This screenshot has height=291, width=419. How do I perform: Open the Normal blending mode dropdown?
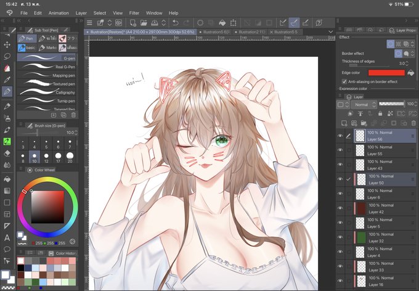364,105
